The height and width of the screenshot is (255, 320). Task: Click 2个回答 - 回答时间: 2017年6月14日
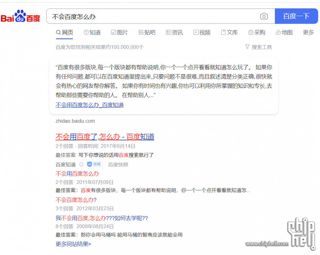tap(95, 146)
